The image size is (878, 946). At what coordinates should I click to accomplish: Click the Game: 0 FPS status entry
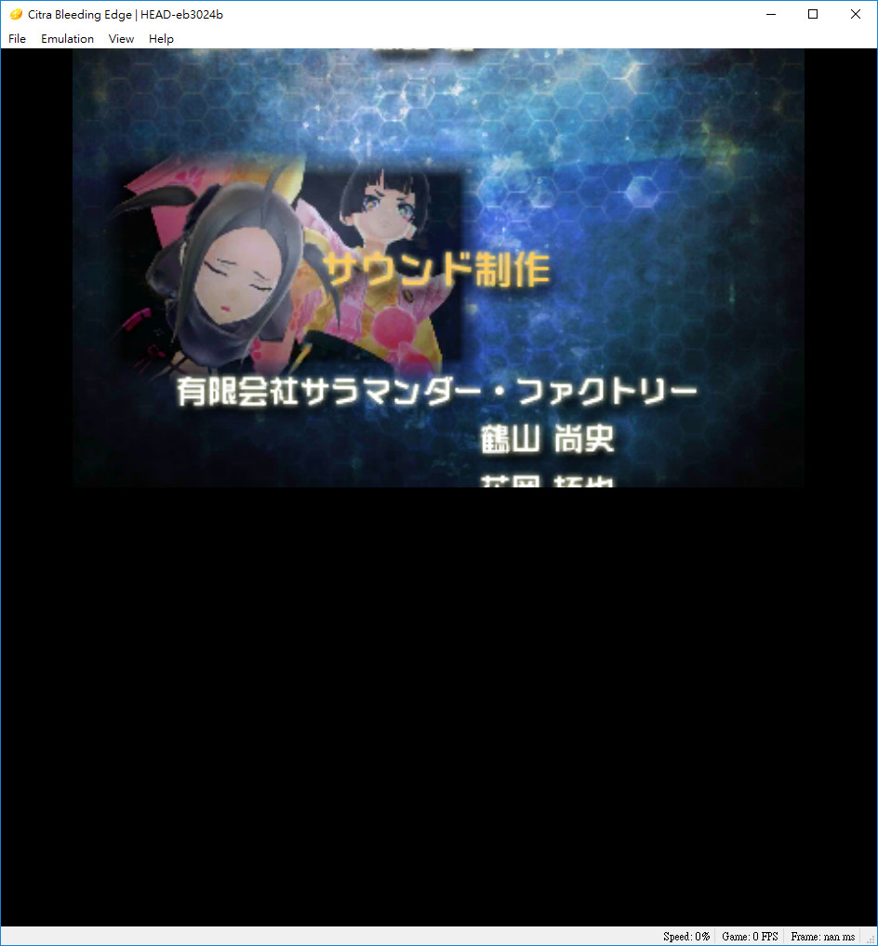click(x=750, y=937)
